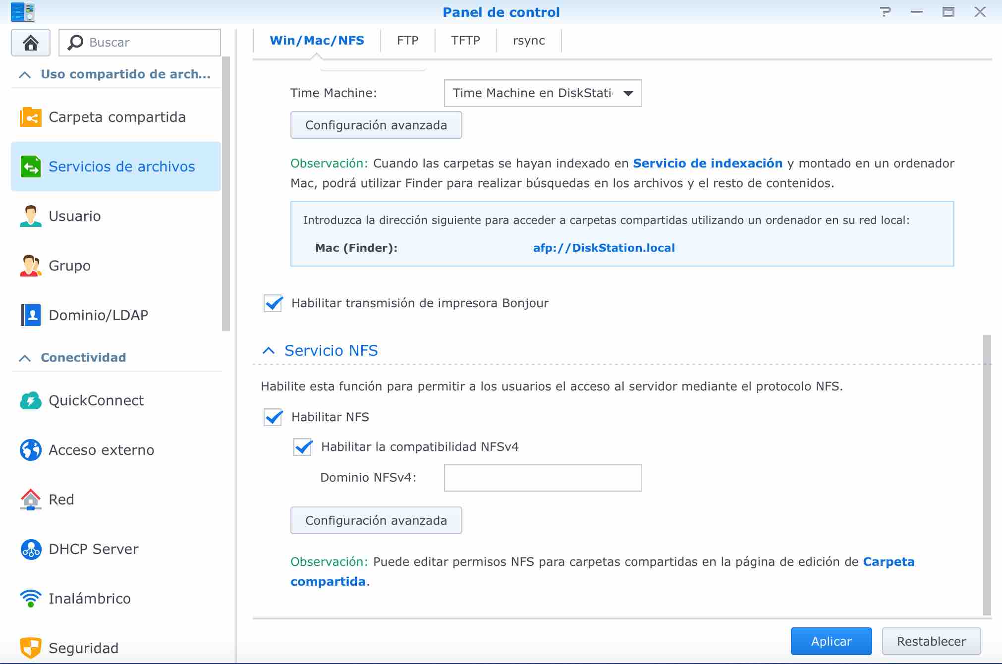This screenshot has height=664, width=1002.
Task: Open DHCP Server icon
Action: tap(31, 549)
